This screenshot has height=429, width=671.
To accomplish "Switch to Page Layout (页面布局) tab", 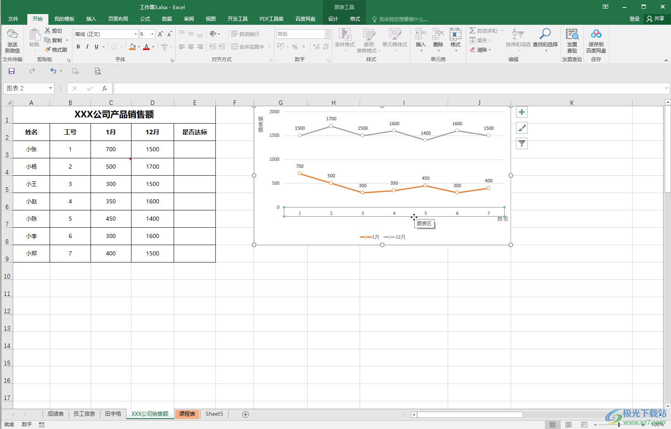I will [118, 19].
